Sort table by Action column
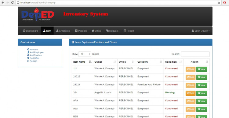Viewport: 229px width, 118px height. coord(196,62)
